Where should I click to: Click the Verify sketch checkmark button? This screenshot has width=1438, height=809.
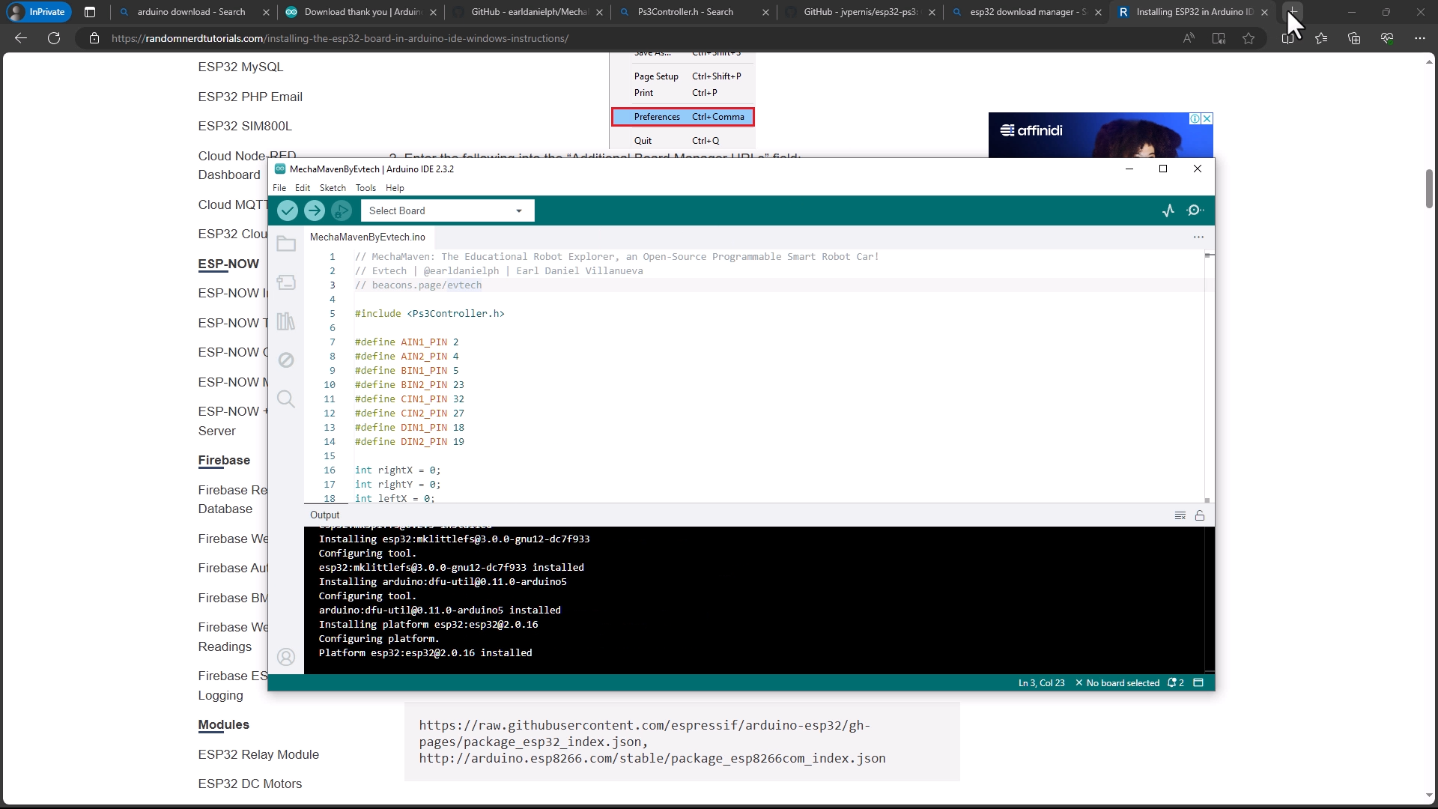coord(288,210)
